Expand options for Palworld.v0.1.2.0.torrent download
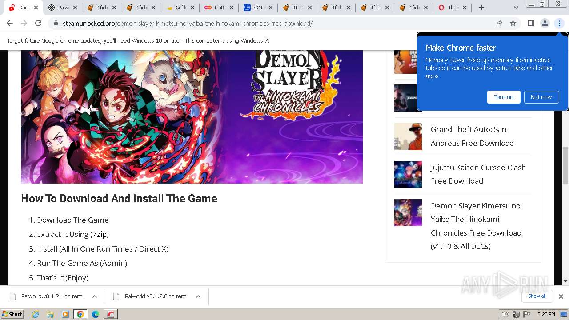 click(198, 296)
